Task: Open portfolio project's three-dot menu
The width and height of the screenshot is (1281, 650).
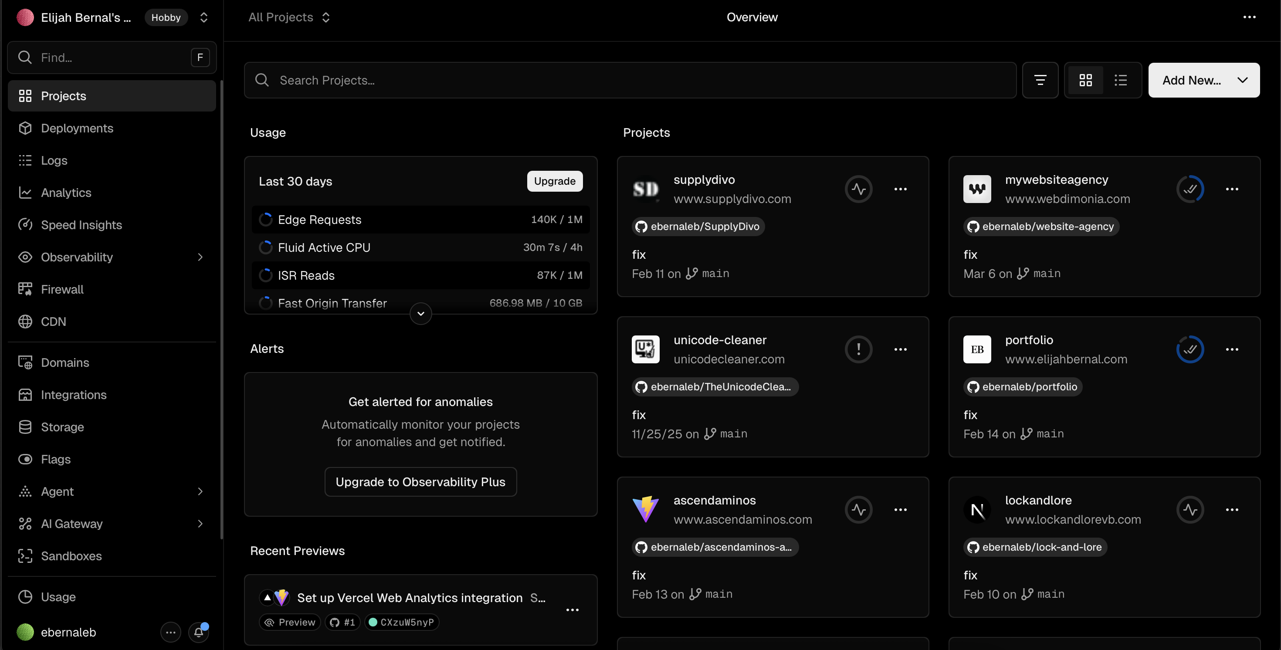Action: (x=1232, y=349)
